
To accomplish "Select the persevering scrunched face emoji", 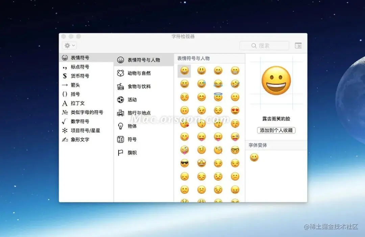I will (218, 190).
